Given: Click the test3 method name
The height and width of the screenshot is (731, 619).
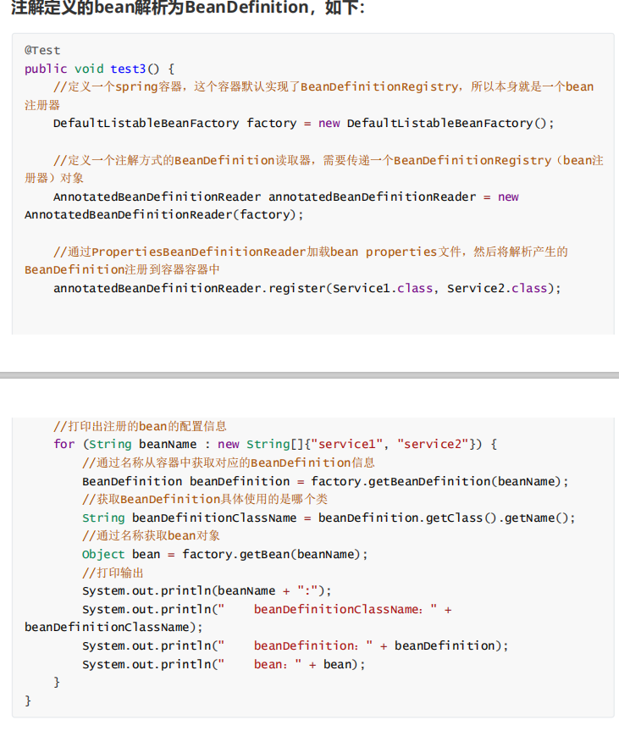Looking at the screenshot, I should (x=128, y=69).
